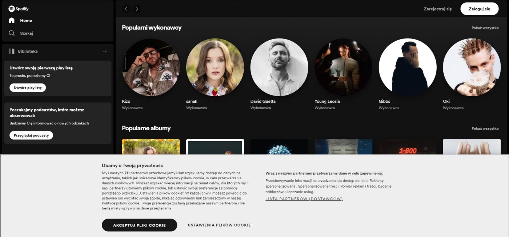509x237 pixels.
Task: Open the album cover with spiky blue ball
Action: click(279, 147)
